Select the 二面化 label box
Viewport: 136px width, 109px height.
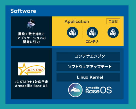(x=113, y=21)
